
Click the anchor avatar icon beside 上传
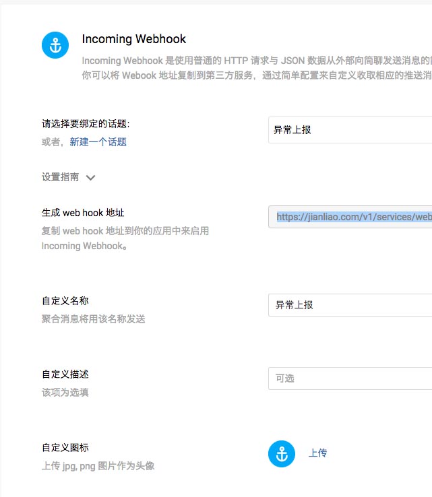[x=282, y=454]
